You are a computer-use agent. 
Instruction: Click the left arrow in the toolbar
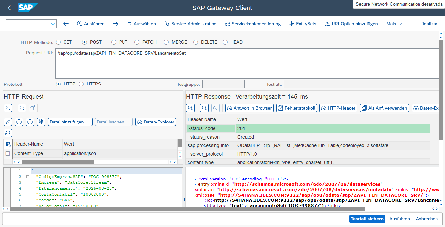click(x=66, y=24)
